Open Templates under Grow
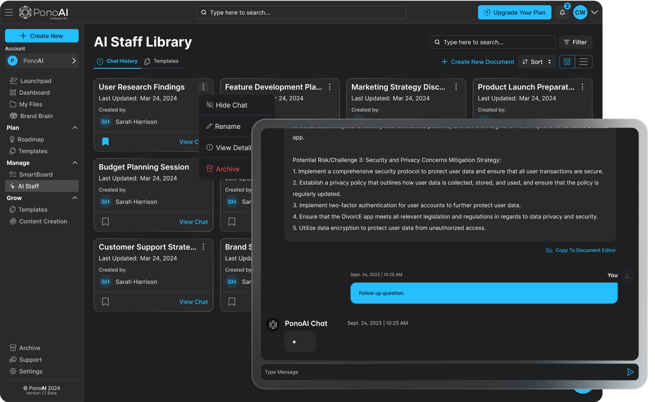 coord(29,209)
